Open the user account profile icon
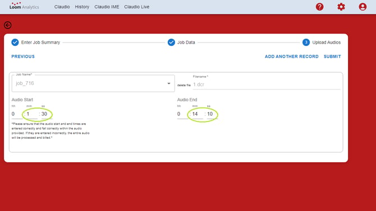Image resolution: width=376 pixels, height=211 pixels. 363,7
